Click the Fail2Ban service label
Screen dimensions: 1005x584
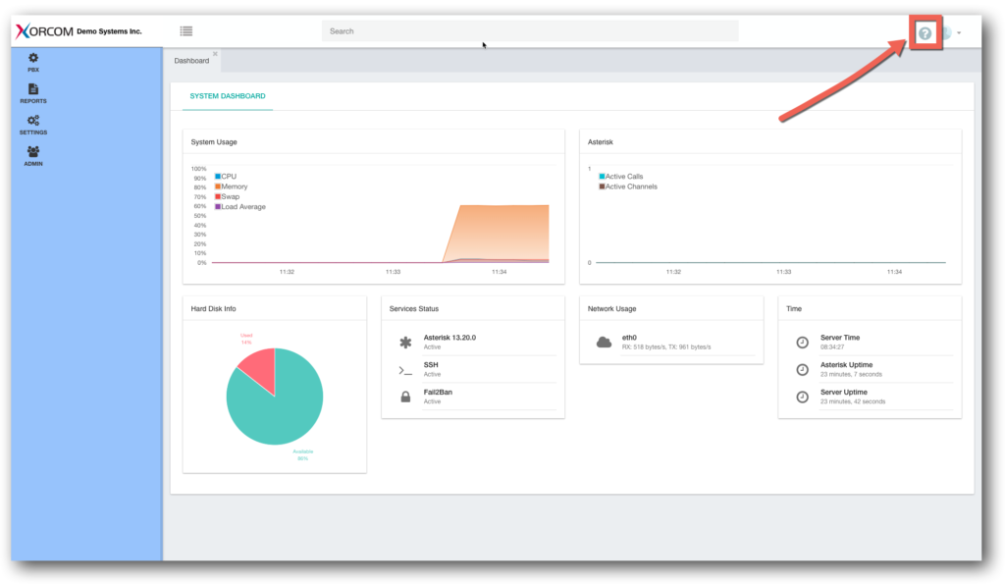(x=438, y=393)
